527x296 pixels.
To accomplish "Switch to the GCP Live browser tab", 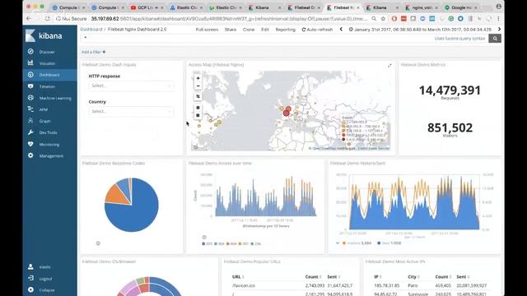I will [x=147, y=7].
